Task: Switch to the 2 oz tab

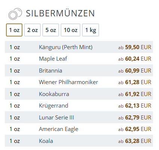Action: click(x=33, y=30)
